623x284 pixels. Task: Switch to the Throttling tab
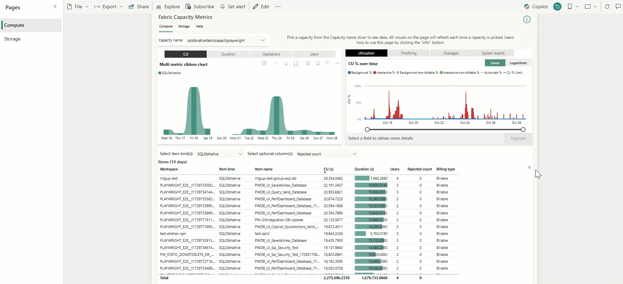tap(408, 53)
